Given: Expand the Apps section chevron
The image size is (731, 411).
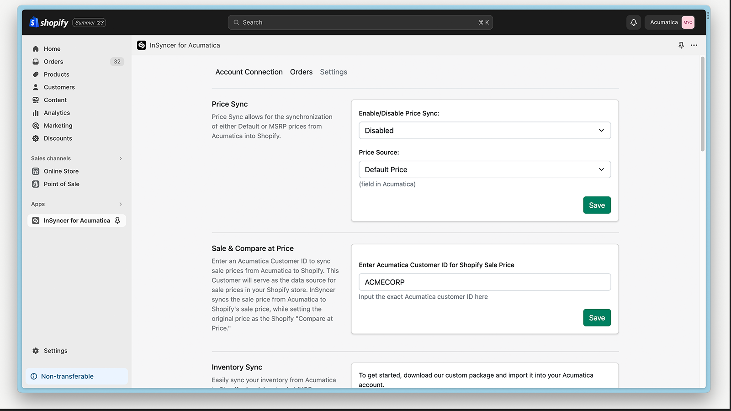Looking at the screenshot, I should (x=121, y=204).
